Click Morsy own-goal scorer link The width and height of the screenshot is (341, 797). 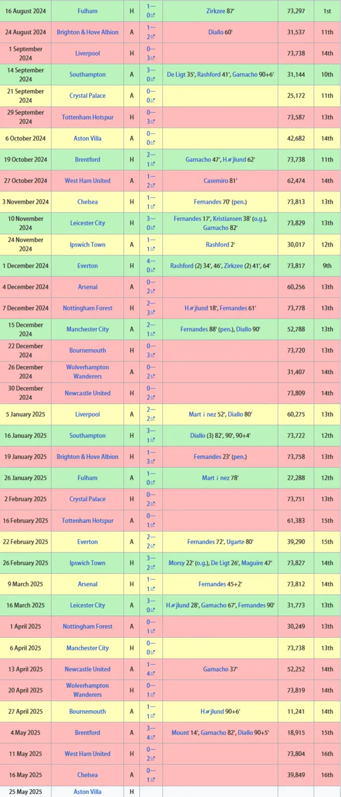pyautogui.click(x=177, y=563)
